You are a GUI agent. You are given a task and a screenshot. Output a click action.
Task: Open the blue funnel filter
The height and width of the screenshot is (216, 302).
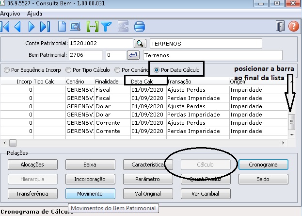106,27
